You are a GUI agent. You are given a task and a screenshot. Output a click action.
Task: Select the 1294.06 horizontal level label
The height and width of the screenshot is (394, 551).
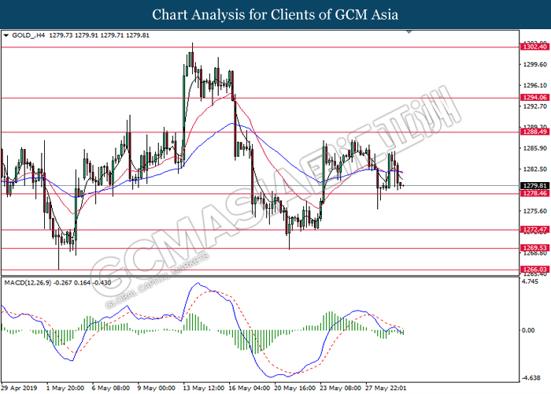[x=534, y=98]
